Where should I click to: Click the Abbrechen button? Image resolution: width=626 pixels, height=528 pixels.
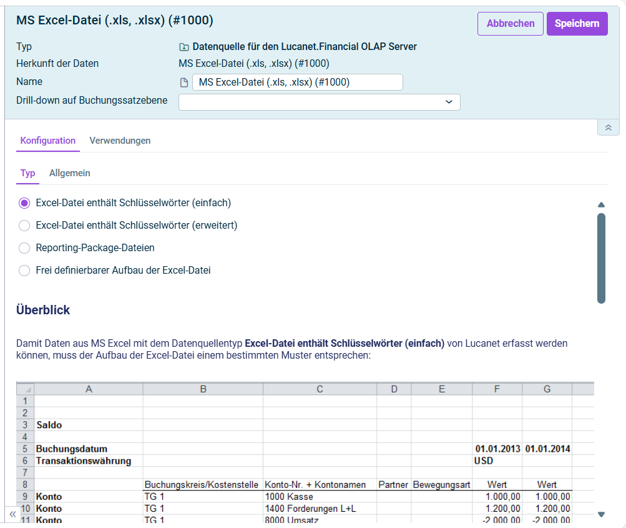510,24
